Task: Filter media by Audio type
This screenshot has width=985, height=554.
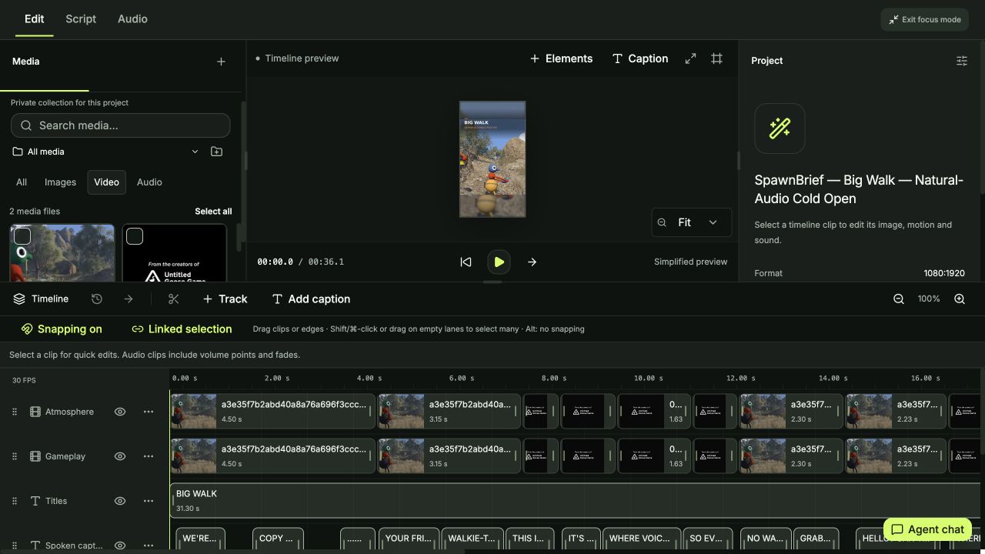Action: tap(149, 182)
